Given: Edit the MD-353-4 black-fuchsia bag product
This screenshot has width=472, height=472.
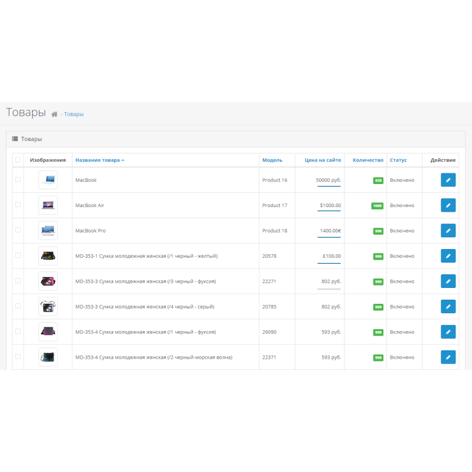Looking at the screenshot, I should pos(448,332).
